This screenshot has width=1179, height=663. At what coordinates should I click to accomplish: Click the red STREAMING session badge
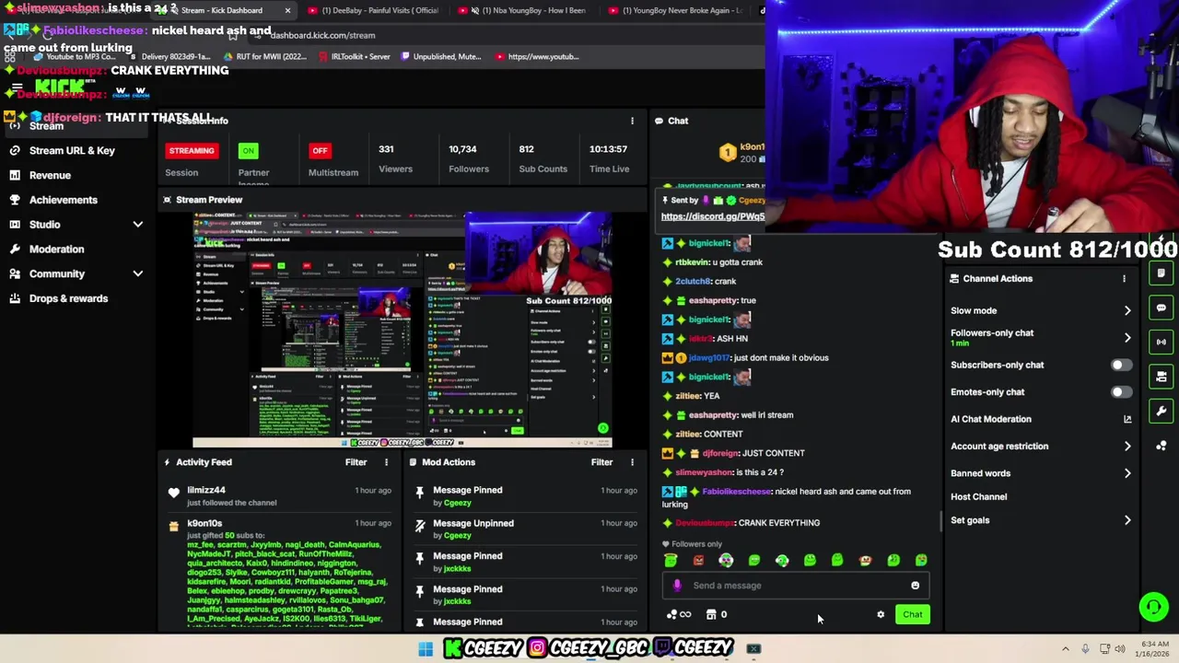[x=192, y=150]
